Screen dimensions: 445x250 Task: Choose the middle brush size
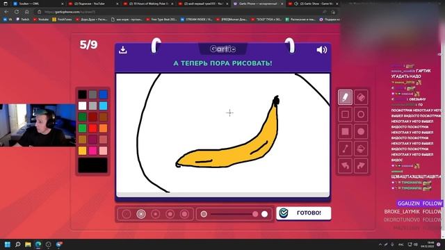tap(156, 214)
